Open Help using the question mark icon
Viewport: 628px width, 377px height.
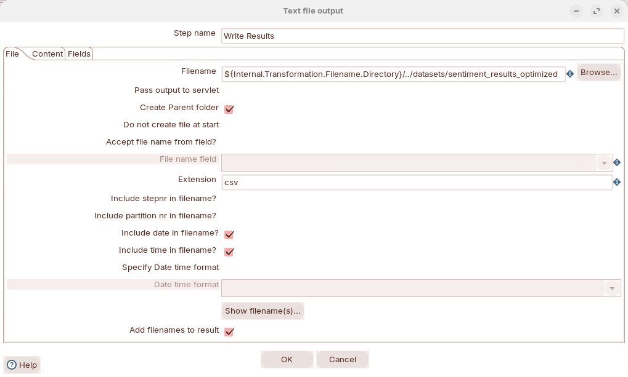click(12, 365)
